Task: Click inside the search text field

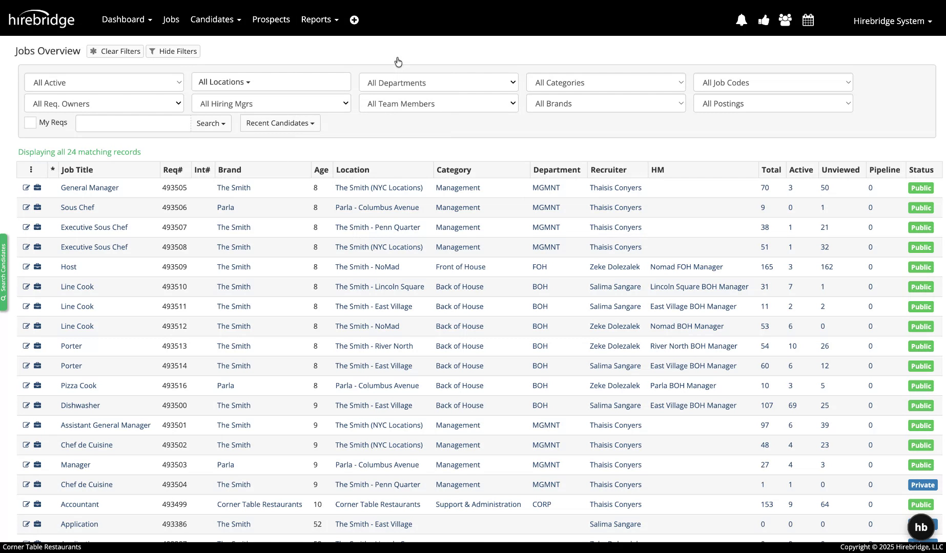Action: [x=133, y=123]
